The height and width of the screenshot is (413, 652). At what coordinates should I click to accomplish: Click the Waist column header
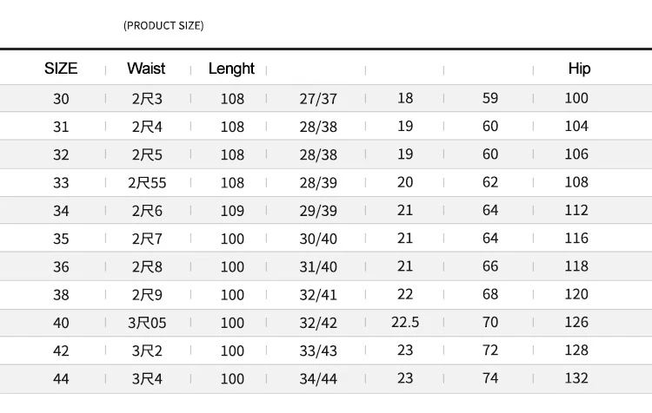pos(146,69)
